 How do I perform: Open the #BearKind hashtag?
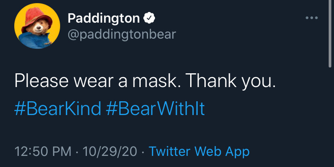pos(58,108)
